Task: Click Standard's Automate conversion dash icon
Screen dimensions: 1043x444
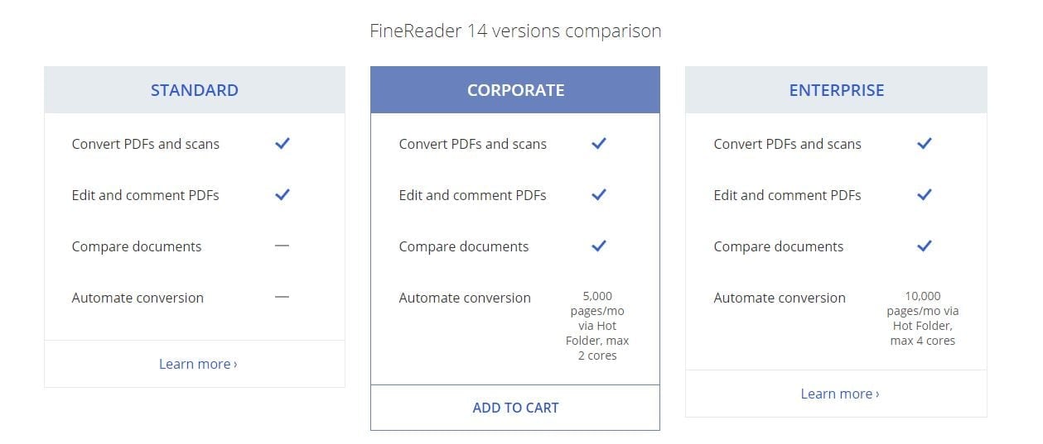Action: [x=282, y=298]
